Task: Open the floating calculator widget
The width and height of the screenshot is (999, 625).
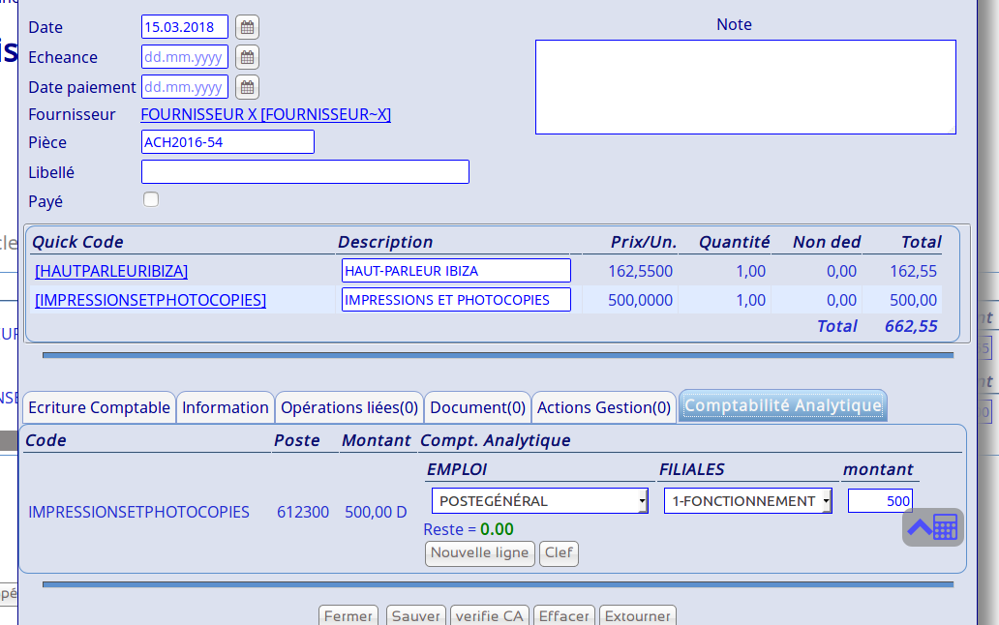Action: pos(933,527)
